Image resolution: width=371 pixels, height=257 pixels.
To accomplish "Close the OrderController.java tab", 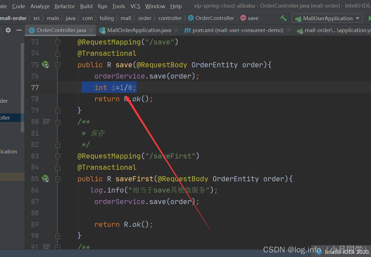I will (91, 30).
